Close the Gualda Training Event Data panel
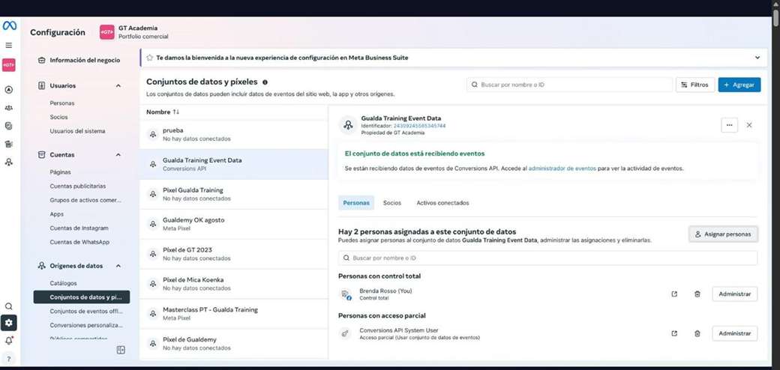 tap(749, 125)
